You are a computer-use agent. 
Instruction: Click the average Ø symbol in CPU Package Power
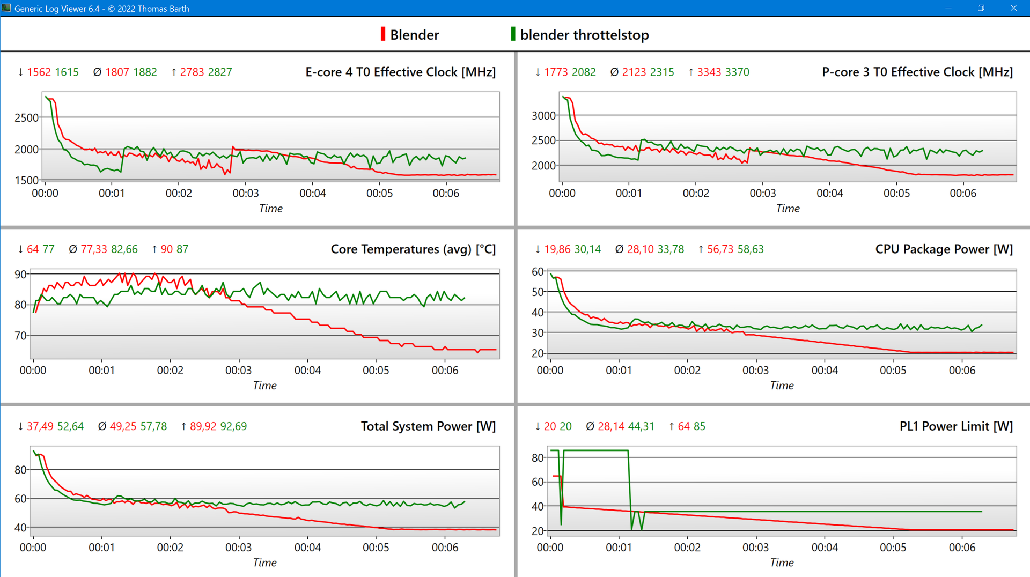point(619,249)
